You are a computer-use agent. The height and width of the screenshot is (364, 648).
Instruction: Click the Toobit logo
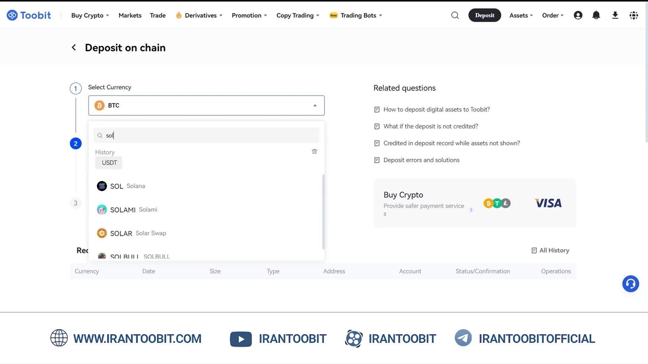click(29, 15)
